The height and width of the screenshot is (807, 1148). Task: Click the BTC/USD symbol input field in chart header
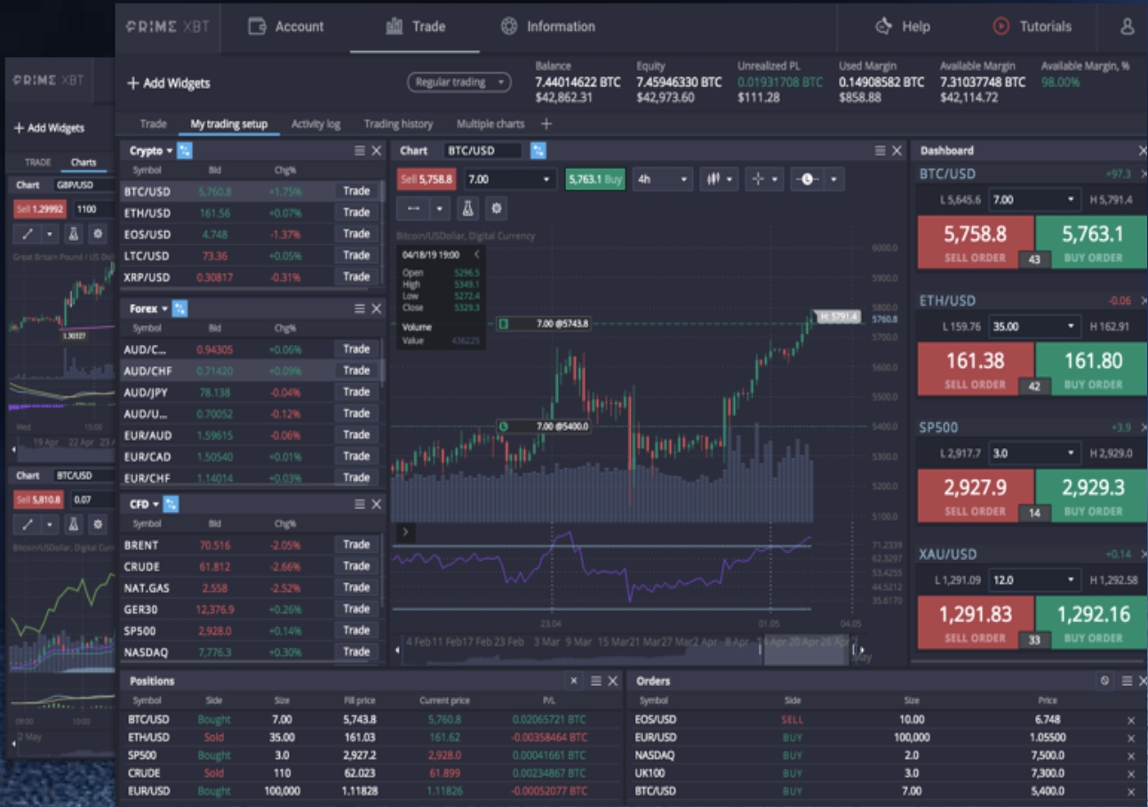(x=482, y=151)
